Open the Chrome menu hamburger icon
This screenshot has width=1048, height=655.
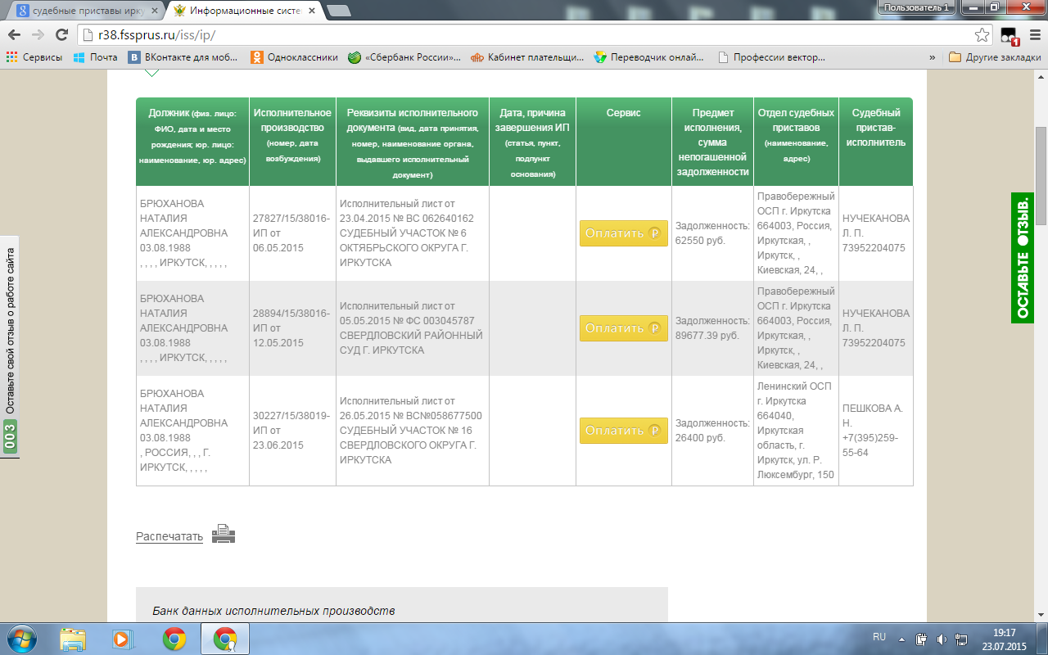point(1033,35)
